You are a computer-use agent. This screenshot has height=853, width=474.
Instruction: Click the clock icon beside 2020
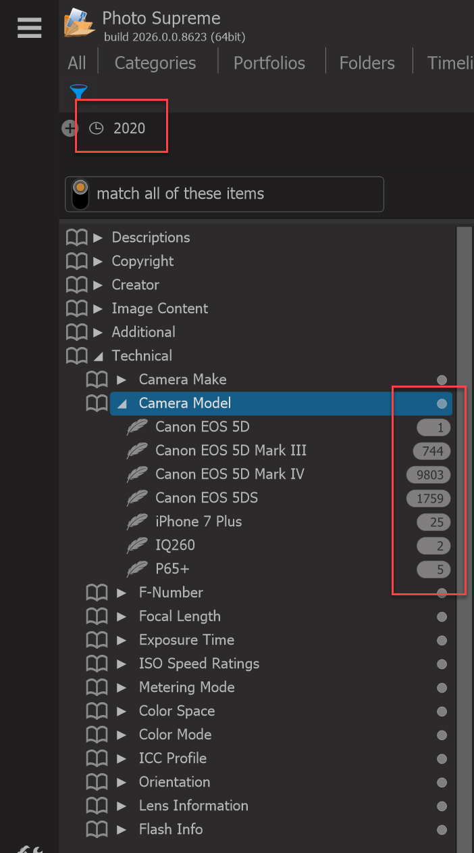click(x=97, y=128)
